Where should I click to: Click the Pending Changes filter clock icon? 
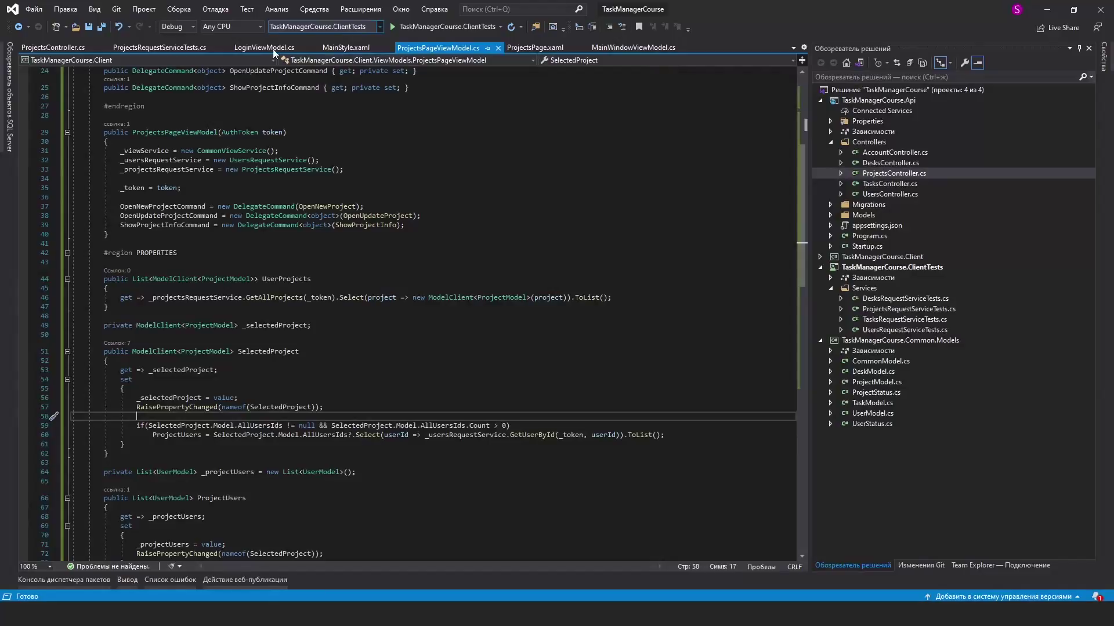coord(878,63)
